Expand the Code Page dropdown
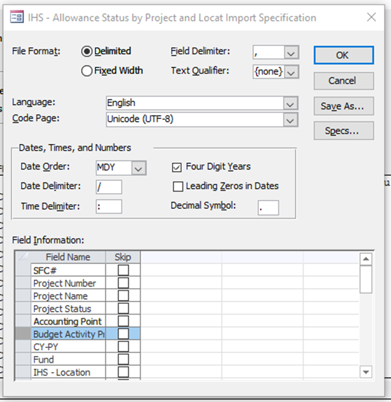Screen dimensions: 391x402 point(291,119)
